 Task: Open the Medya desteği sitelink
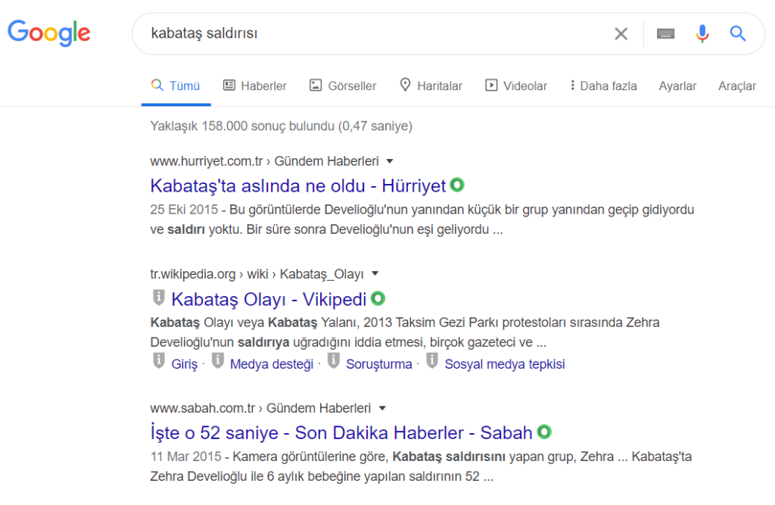click(x=272, y=364)
